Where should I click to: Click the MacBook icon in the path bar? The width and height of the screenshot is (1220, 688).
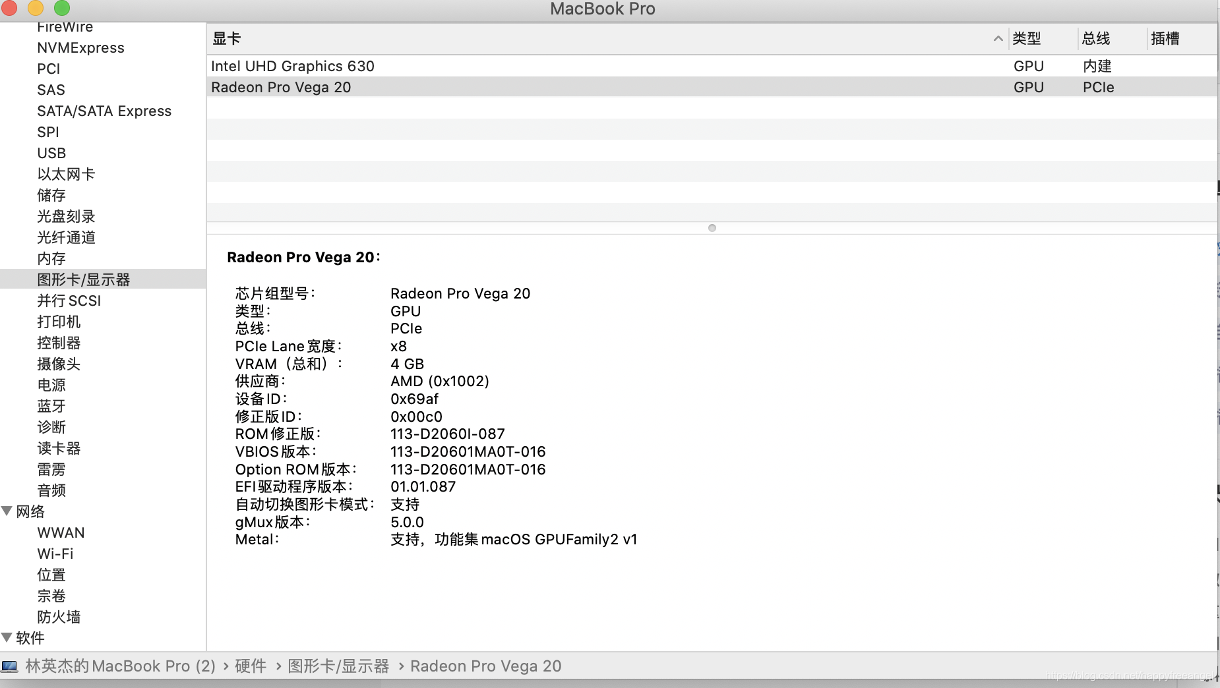click(x=10, y=666)
